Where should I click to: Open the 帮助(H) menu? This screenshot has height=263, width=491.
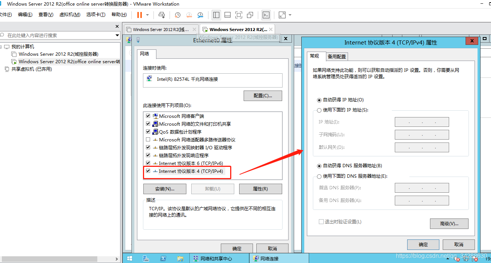(x=119, y=15)
